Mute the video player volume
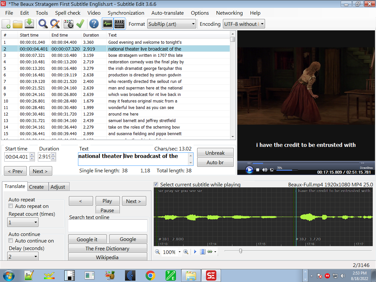 pyautogui.click(x=265, y=170)
